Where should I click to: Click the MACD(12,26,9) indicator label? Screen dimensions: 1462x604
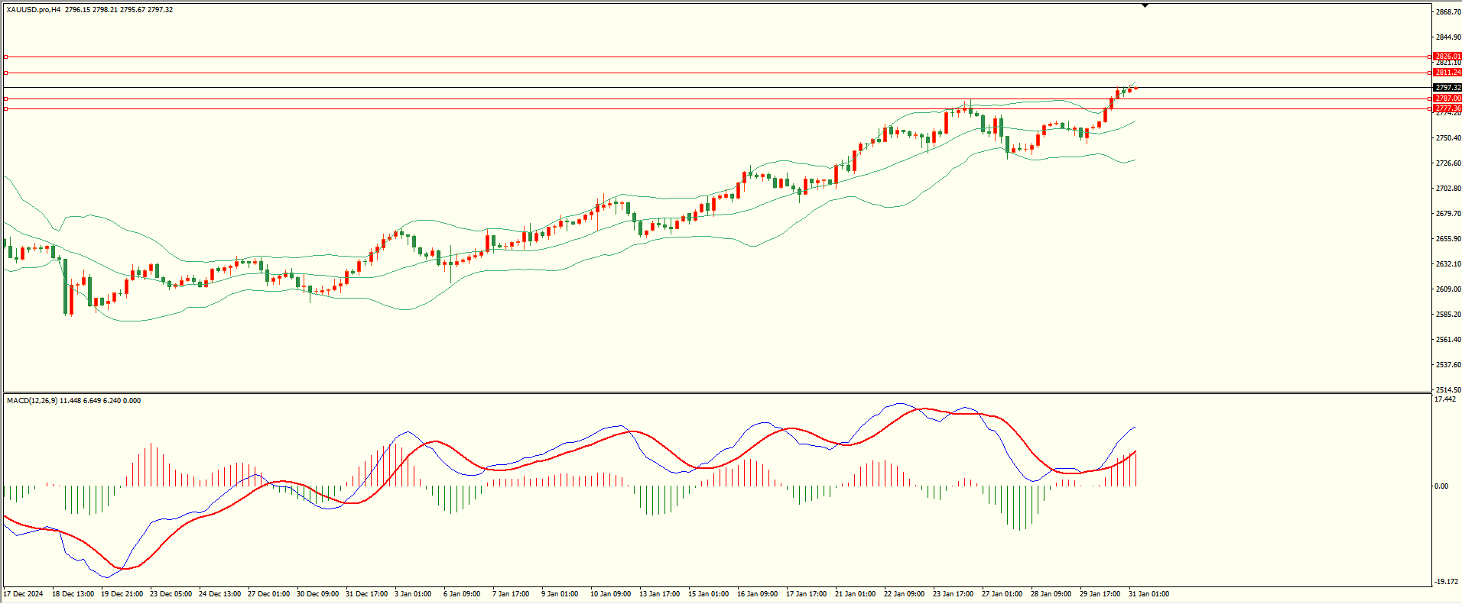[31, 401]
